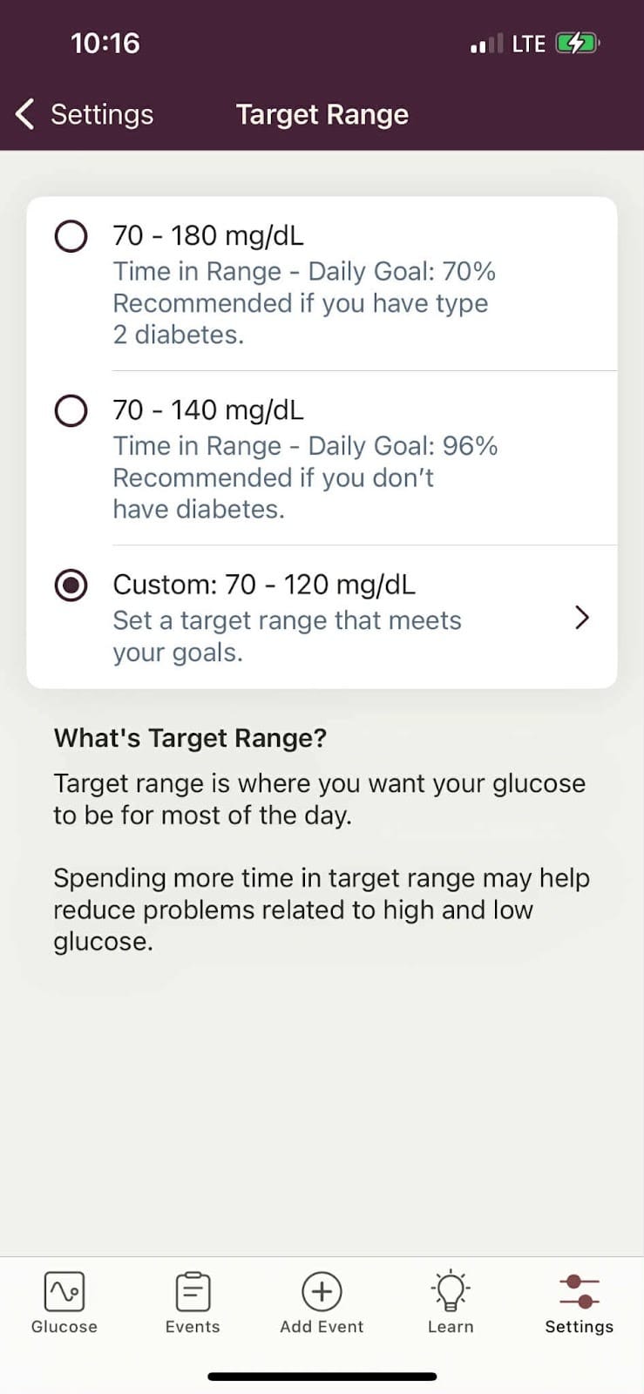This screenshot has height=1394, width=644.
Task: Open the Learn lightbulb icon
Action: click(x=451, y=1291)
